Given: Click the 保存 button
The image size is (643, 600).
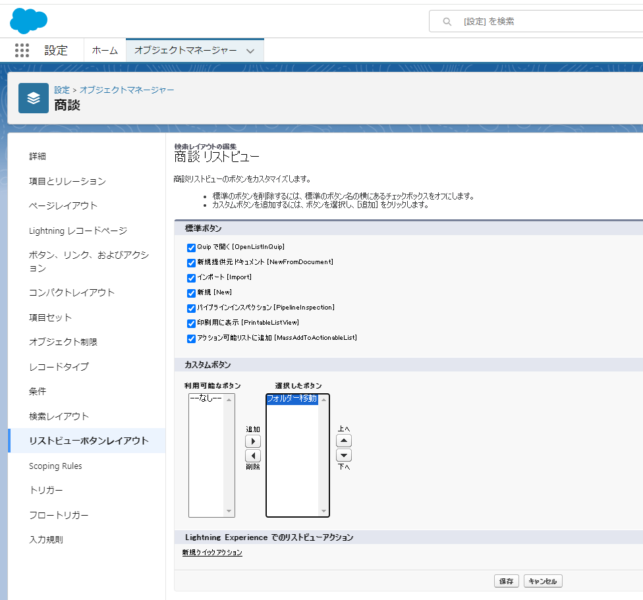Looking at the screenshot, I should point(507,581).
